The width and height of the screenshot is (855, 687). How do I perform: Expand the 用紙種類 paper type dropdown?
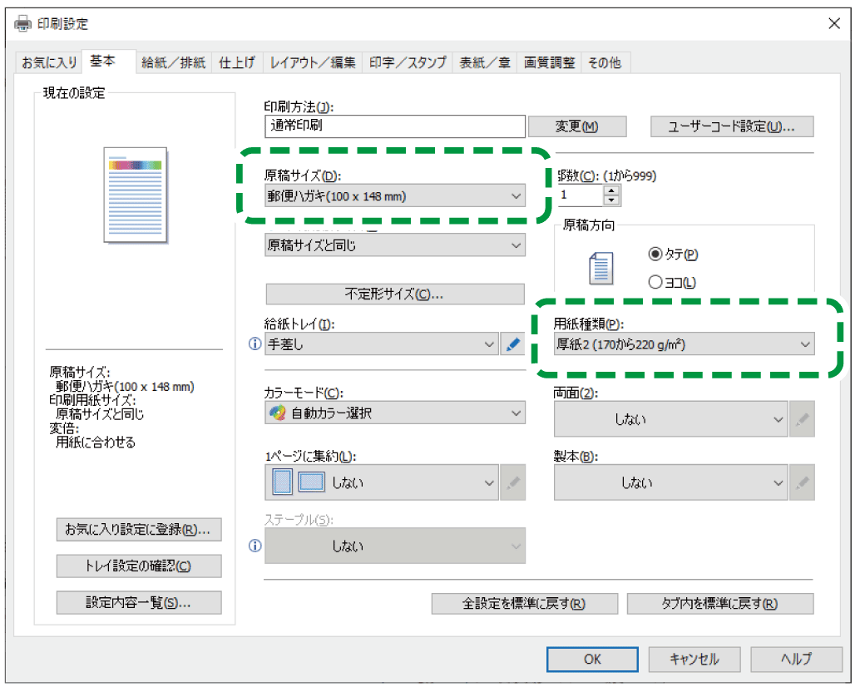point(684,343)
